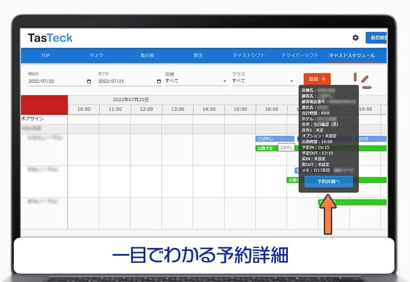Click the 予約詳細へ button in popup
Viewport: 410px width, 282px height.
(328, 183)
